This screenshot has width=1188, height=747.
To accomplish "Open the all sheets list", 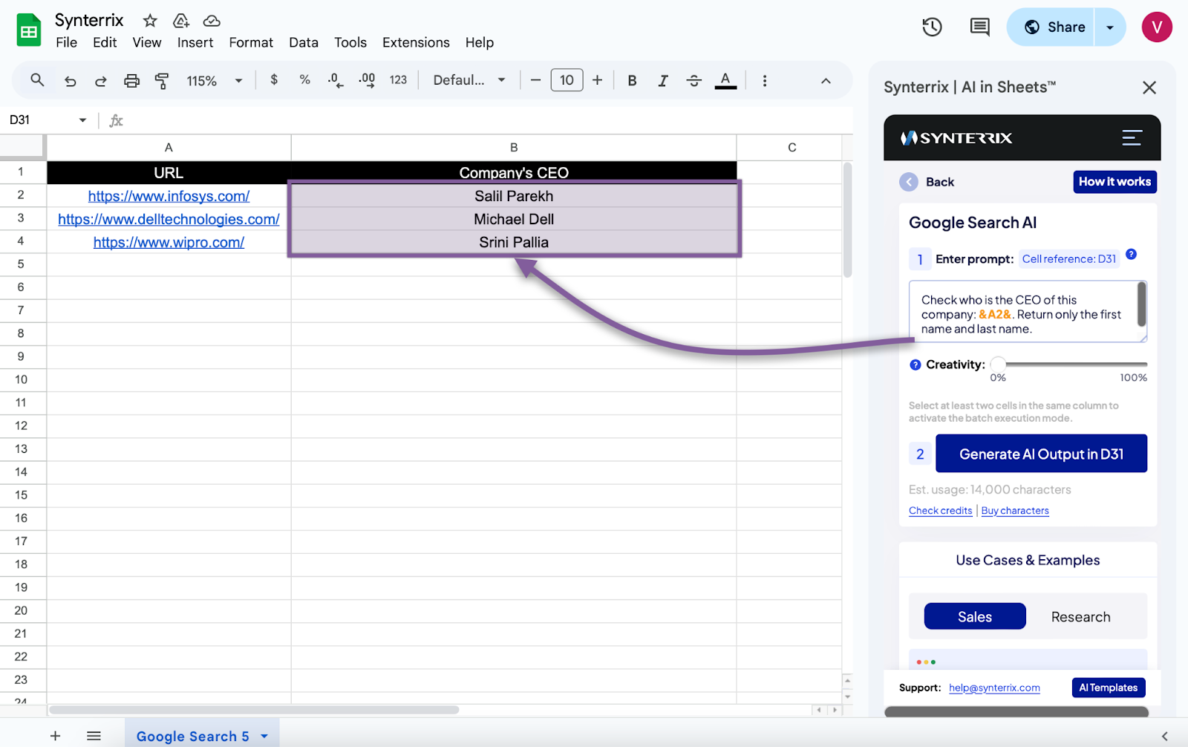I will click(x=94, y=736).
